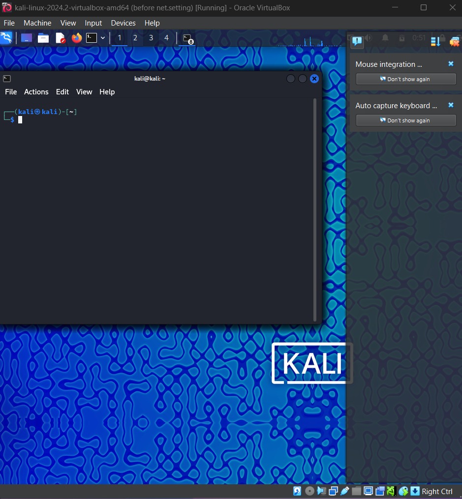
Task: Toggle the VirtualBox notification center icon
Action: [x=357, y=41]
